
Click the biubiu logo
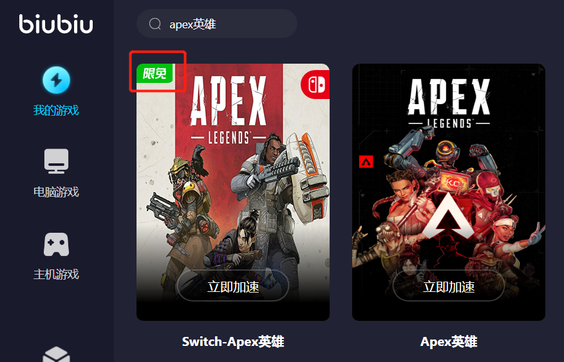[56, 24]
